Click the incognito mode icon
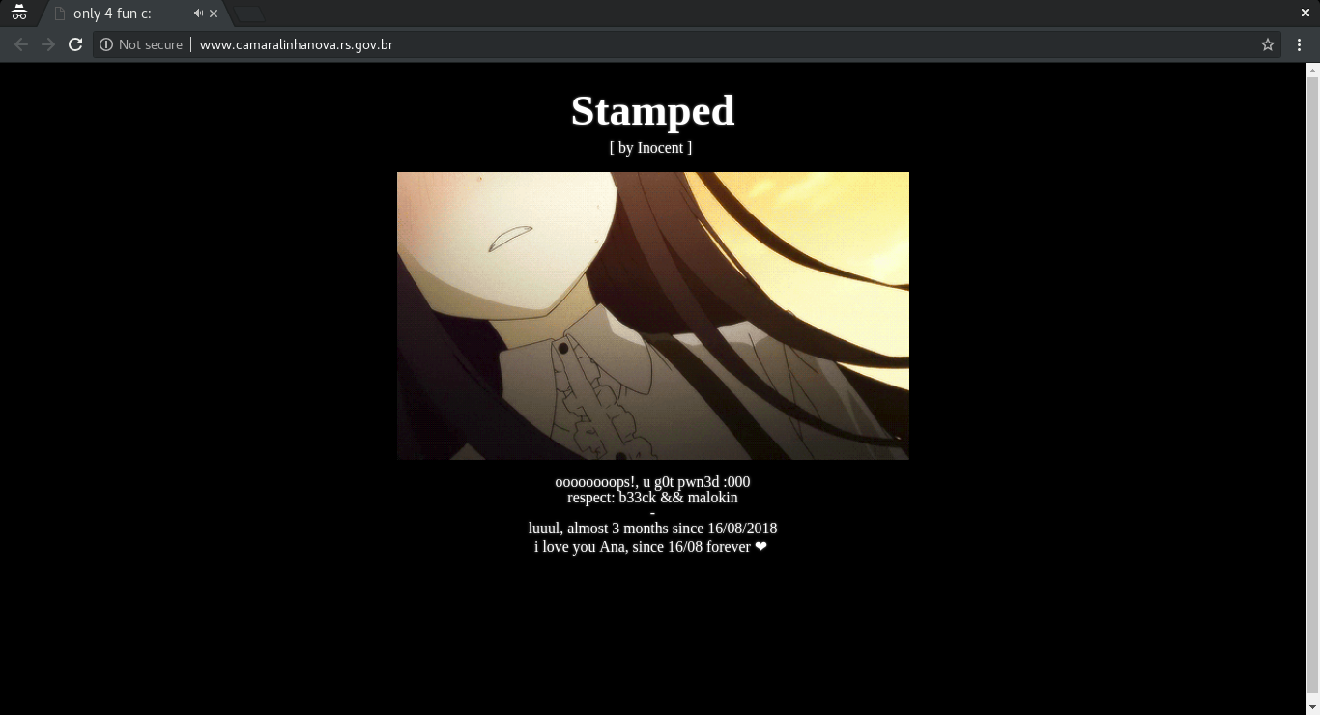 click(x=18, y=13)
